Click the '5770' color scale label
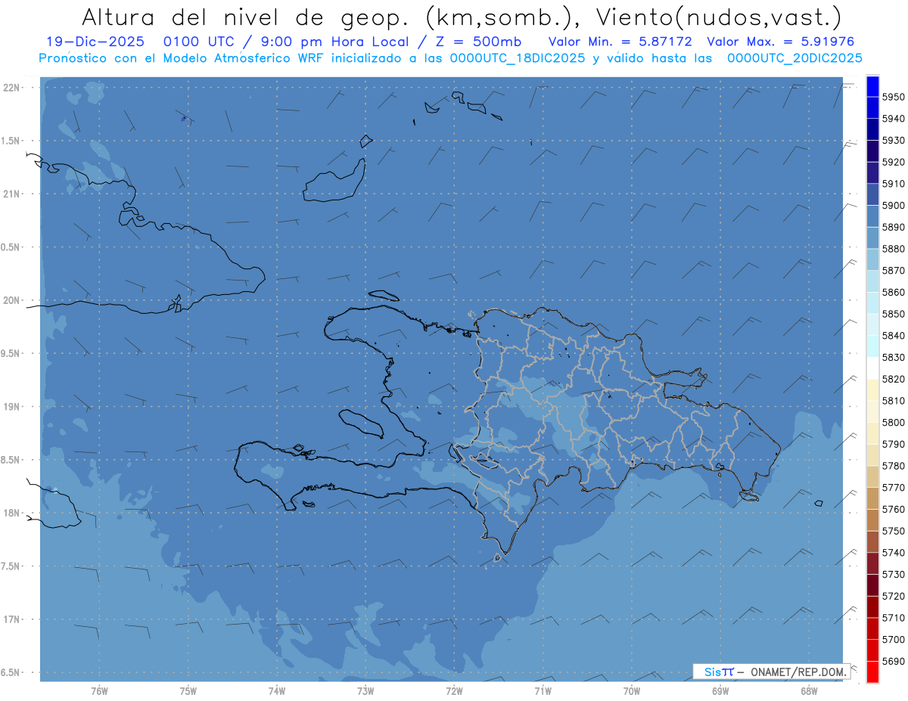Viewport: 908px width, 701px height. click(894, 487)
